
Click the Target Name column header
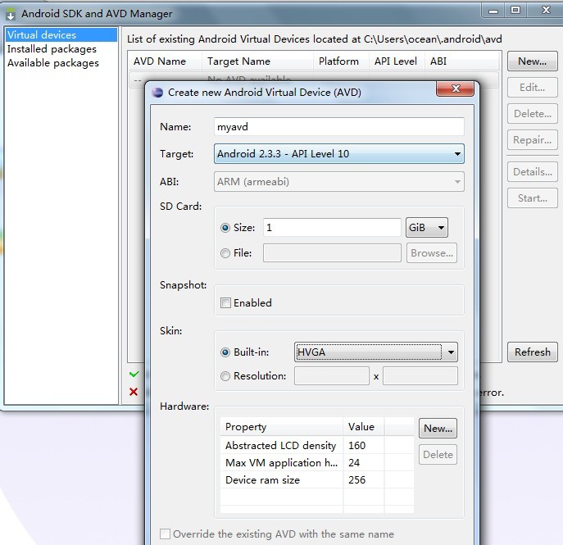pos(257,61)
